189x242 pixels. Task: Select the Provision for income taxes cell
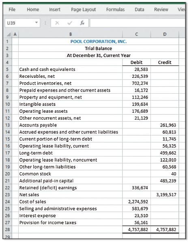[71, 223]
